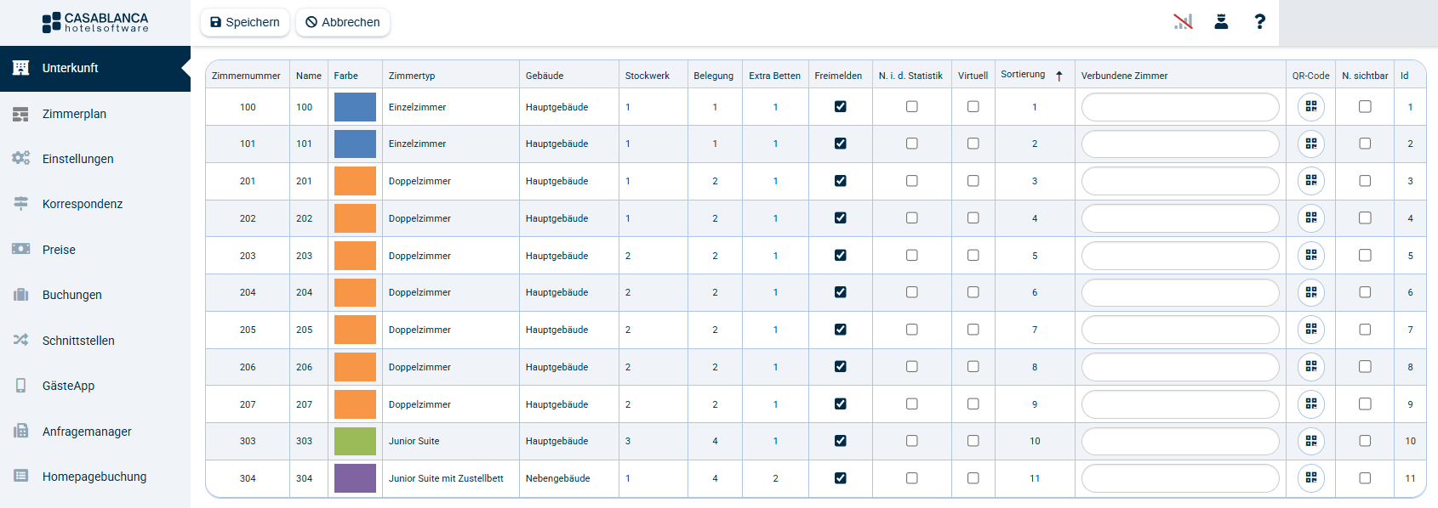Open help via question mark icon

pyautogui.click(x=1260, y=22)
